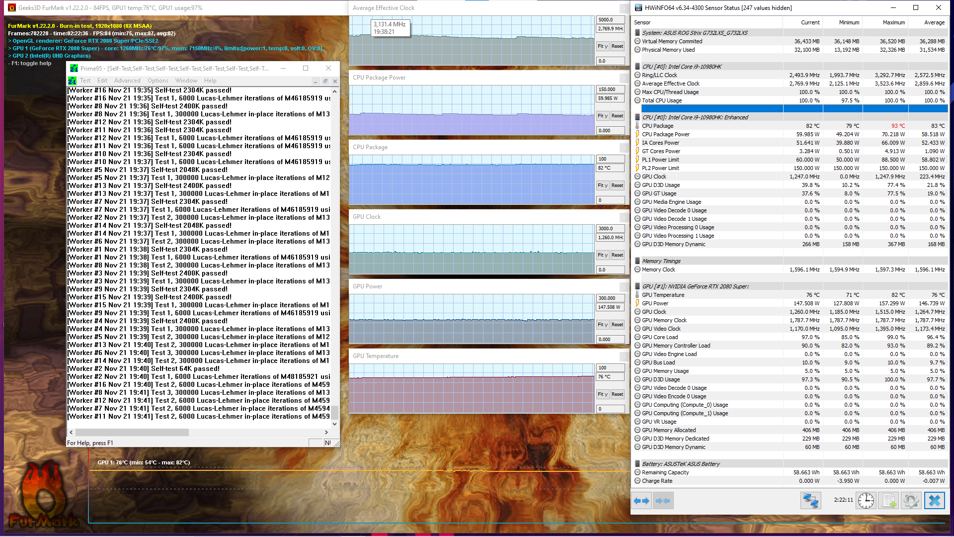The image size is (954, 537).
Task: Open HWiNFO sensor settings gear icon
Action: [x=911, y=501]
